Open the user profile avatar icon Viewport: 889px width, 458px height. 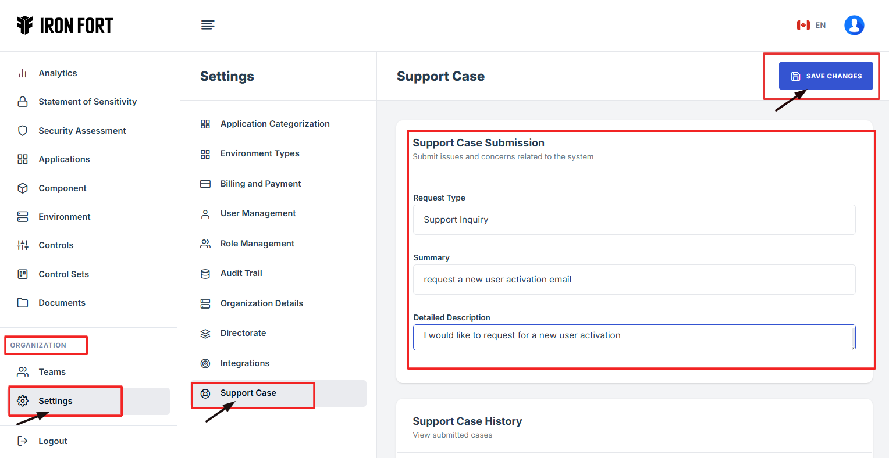pos(854,25)
